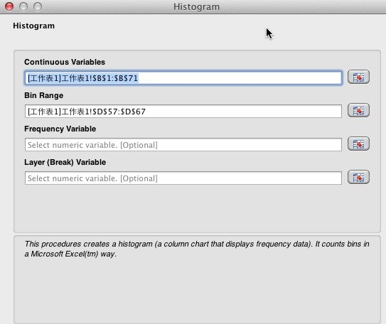Focus the Bin Range input field
This screenshot has height=324, width=386.
(x=183, y=112)
